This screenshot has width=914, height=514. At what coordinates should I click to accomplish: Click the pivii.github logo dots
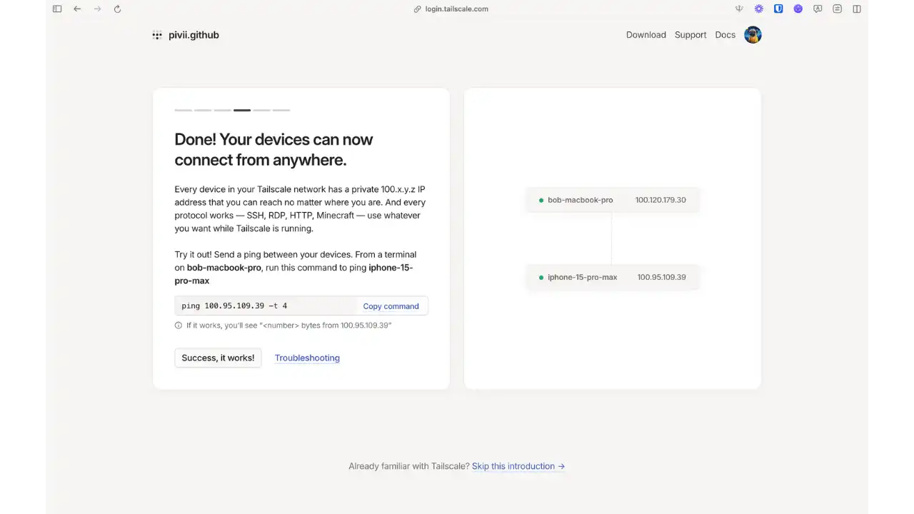(157, 35)
